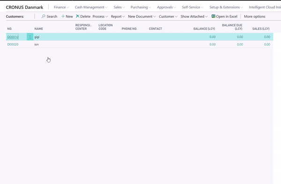281x184 pixels.
Task: Open Balance Due (LCY) value for gigi
Action: tap(240, 37)
